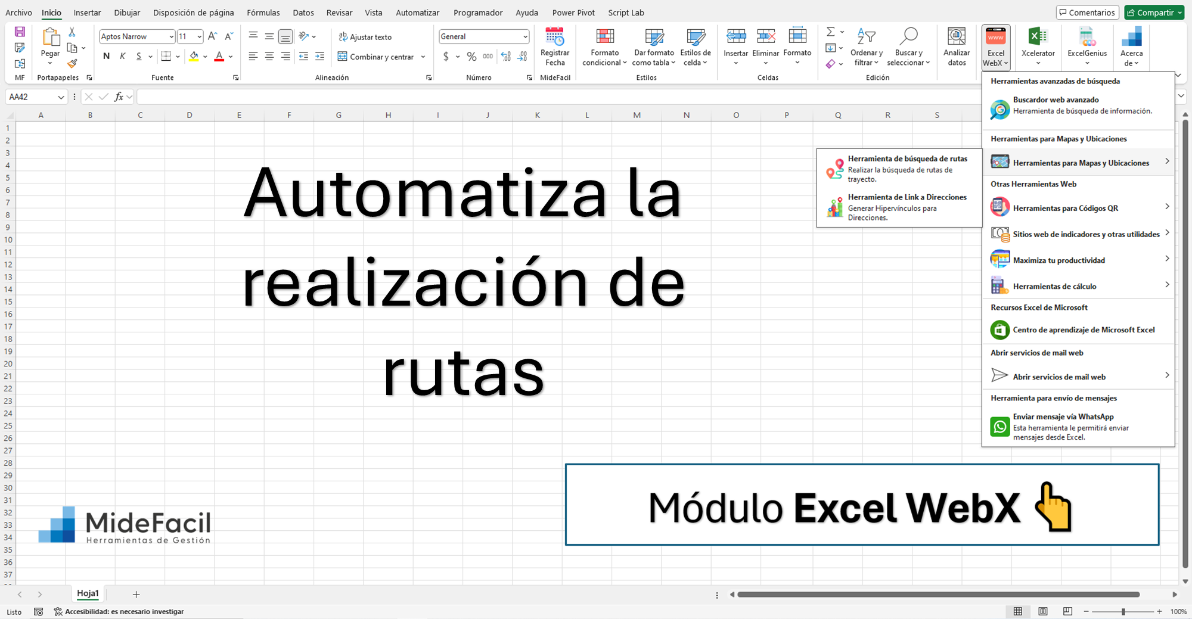The height and width of the screenshot is (619, 1192).
Task: Expand Maximiza tu productividad submenu
Action: coord(1079,260)
